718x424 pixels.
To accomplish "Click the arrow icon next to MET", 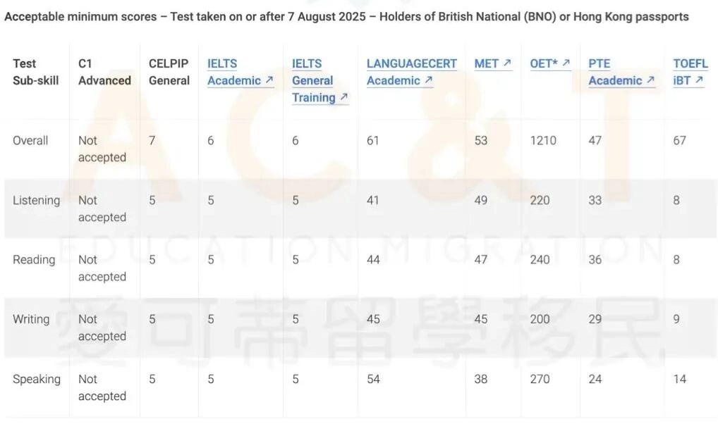I will coord(507,64).
